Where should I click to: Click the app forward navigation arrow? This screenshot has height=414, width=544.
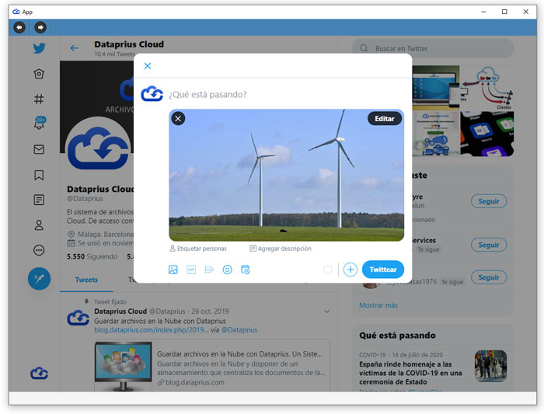(40, 27)
